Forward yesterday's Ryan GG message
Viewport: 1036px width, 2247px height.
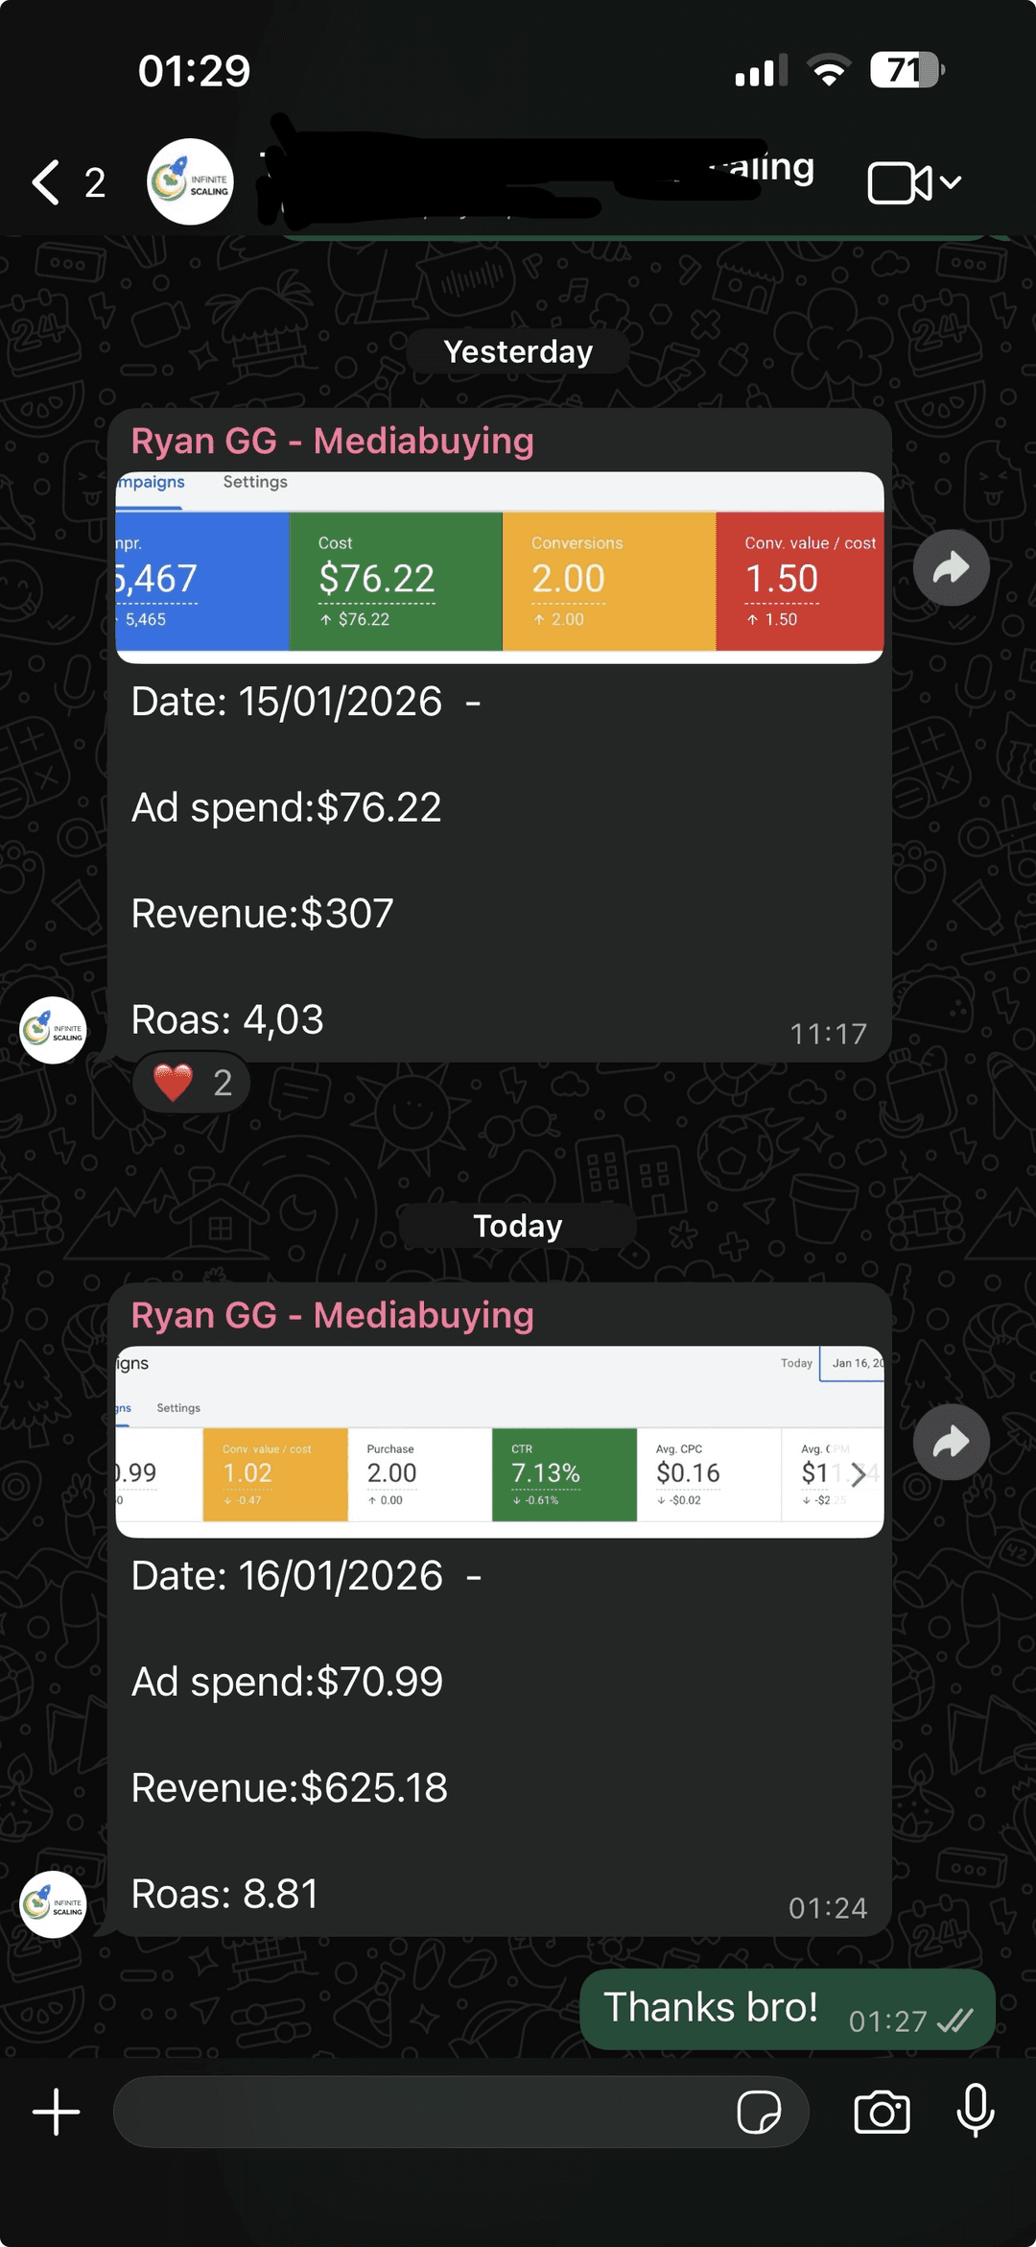(951, 568)
